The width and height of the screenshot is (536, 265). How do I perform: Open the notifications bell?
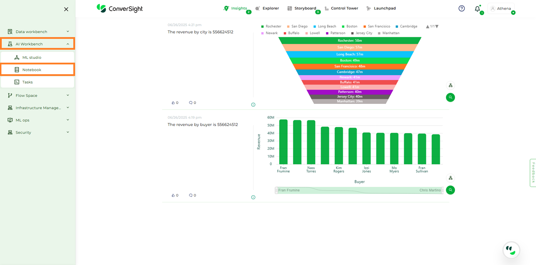click(477, 9)
